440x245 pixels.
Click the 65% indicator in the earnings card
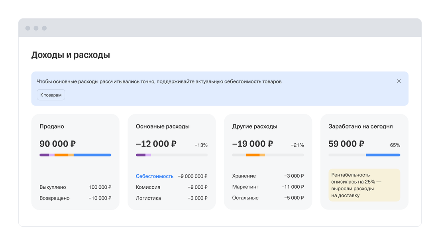pos(395,145)
